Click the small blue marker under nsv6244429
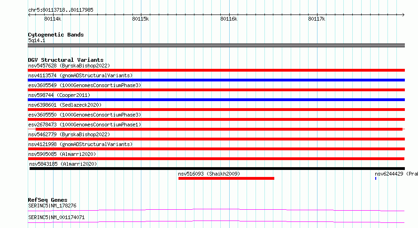This screenshot has height=228, width=418. (x=376, y=178)
